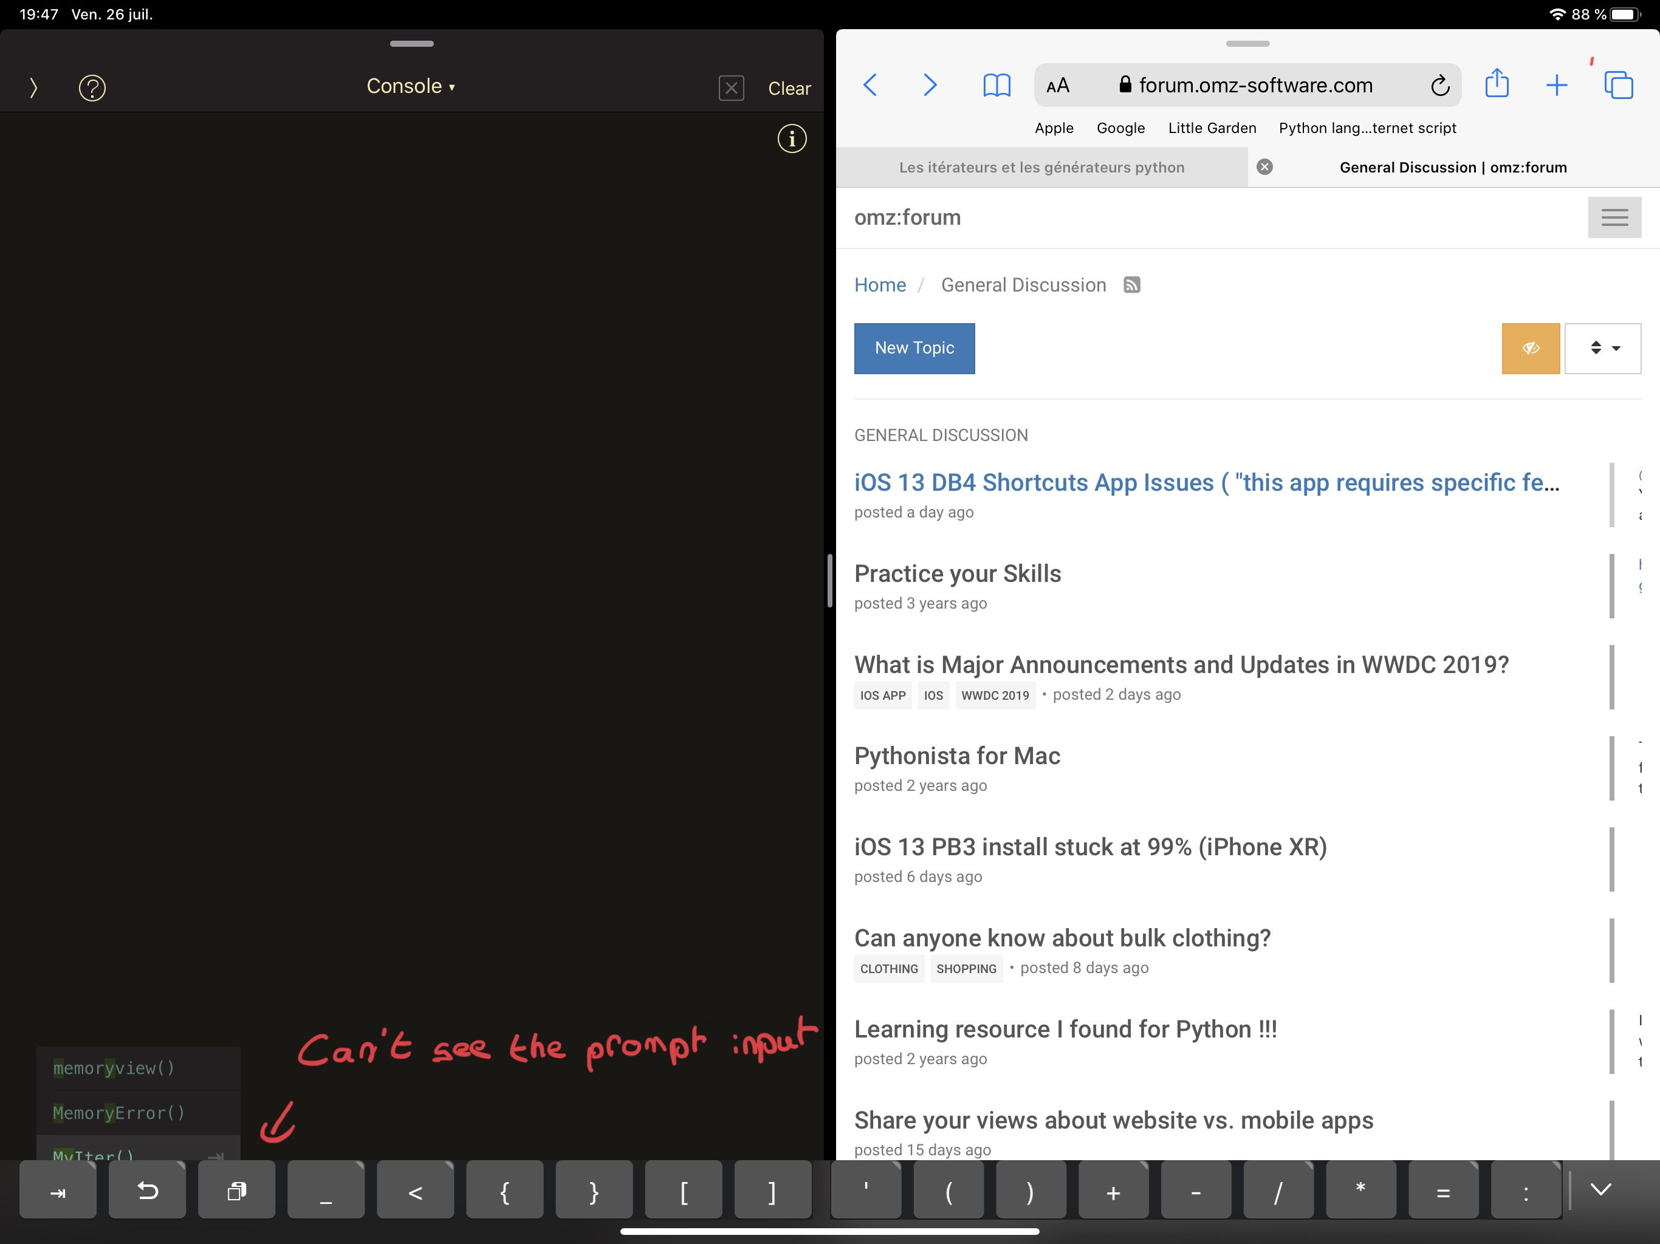Open the omz:forum site title

(907, 217)
